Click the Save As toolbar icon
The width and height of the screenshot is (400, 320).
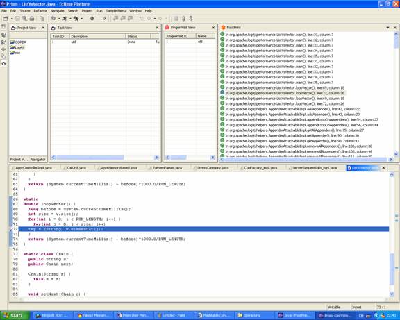click(24, 18)
